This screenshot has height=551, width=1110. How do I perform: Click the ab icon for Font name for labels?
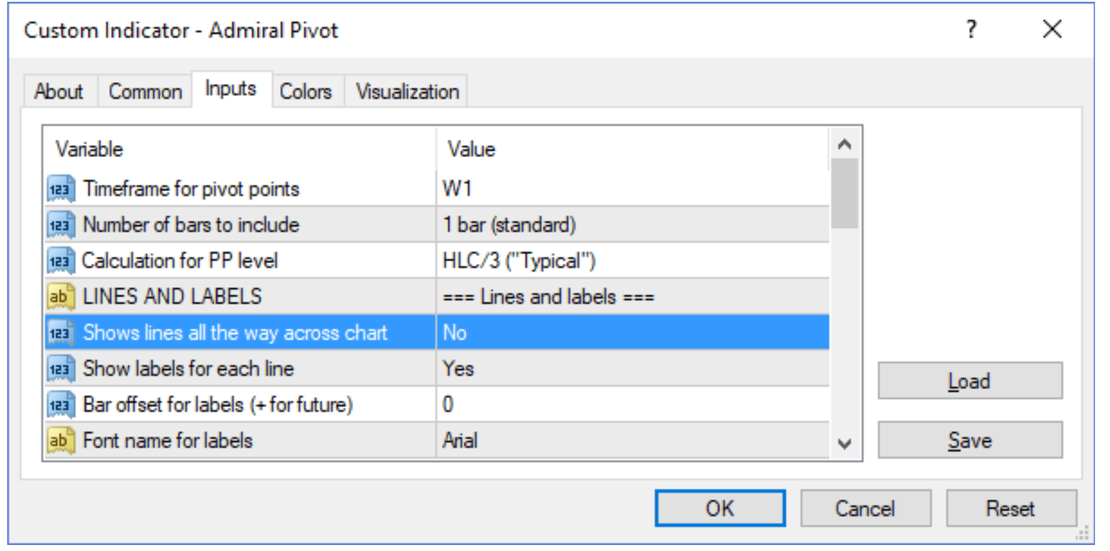[x=61, y=441]
